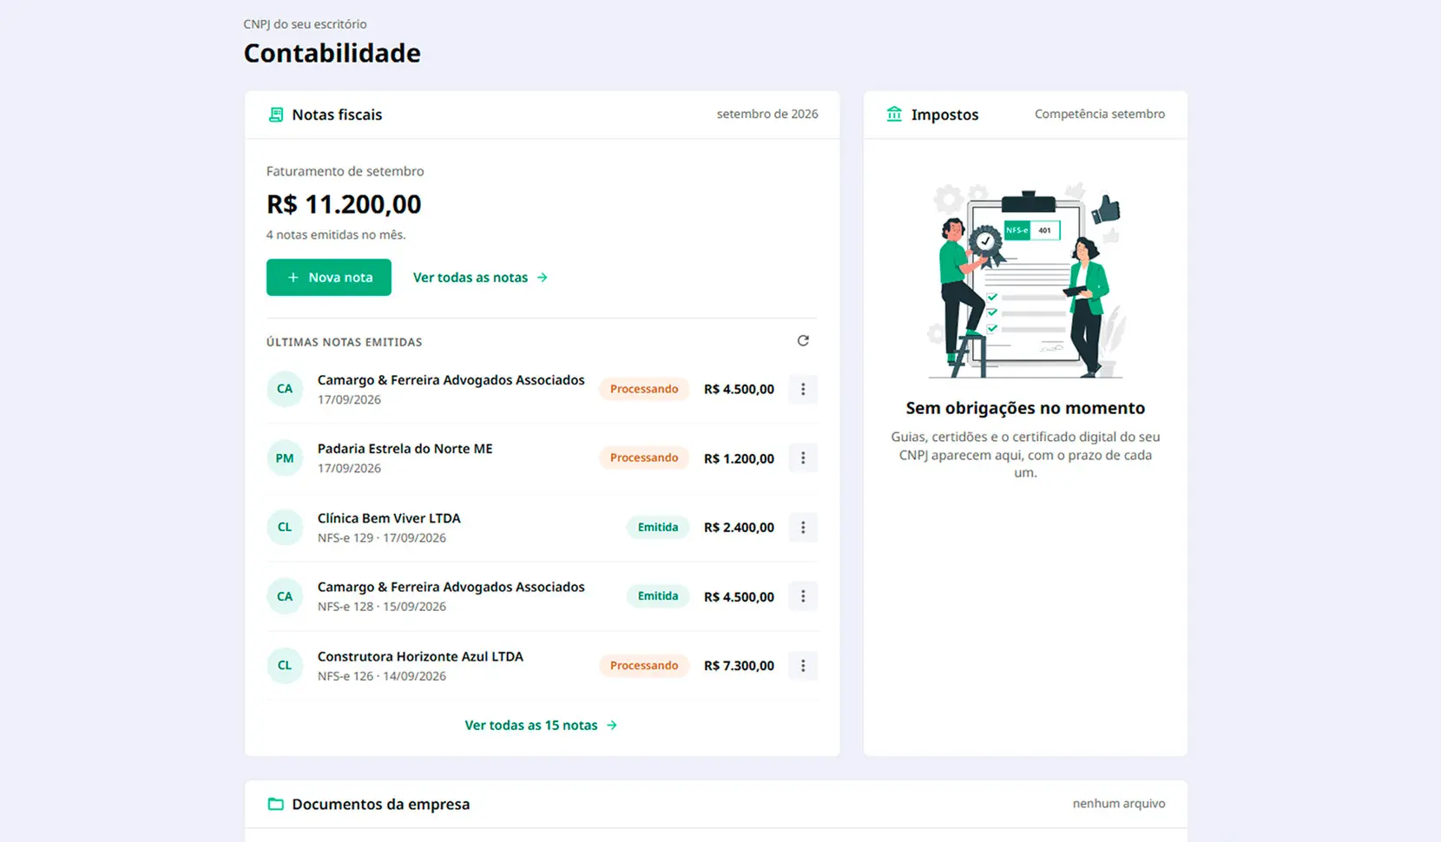Click the Contabilidade page heading
1441x842 pixels.
pyautogui.click(x=332, y=53)
